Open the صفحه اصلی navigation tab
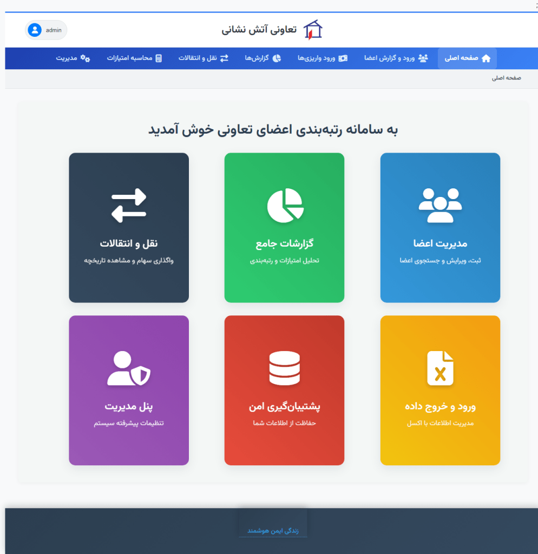The image size is (538, 554). pos(467,58)
